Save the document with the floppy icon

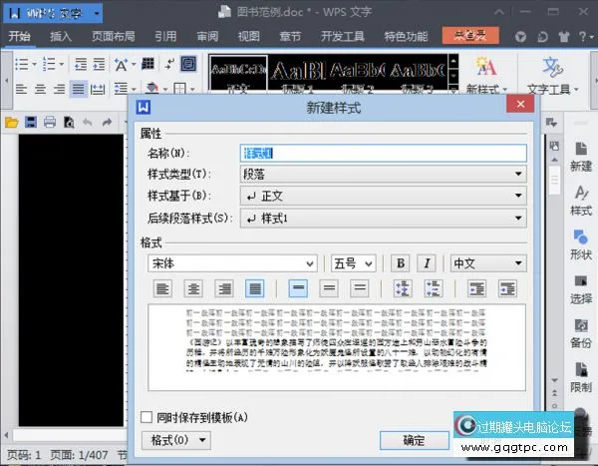31,122
